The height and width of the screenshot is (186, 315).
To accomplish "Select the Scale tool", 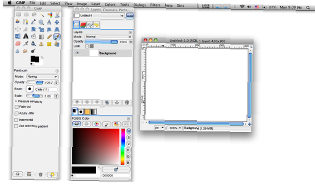I will (41, 30).
